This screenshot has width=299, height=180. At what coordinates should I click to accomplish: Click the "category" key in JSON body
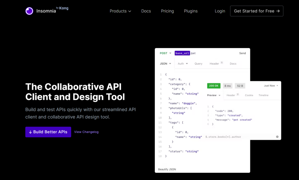click(x=177, y=84)
